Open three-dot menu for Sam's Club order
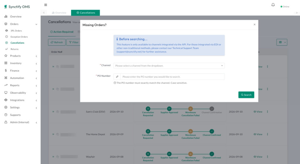The width and height of the screenshot is (300, 164). point(267,112)
